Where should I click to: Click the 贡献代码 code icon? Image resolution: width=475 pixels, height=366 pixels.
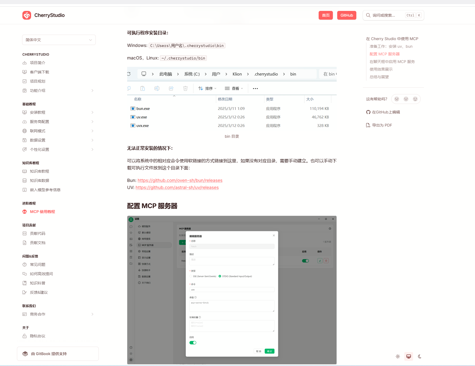[25, 233]
